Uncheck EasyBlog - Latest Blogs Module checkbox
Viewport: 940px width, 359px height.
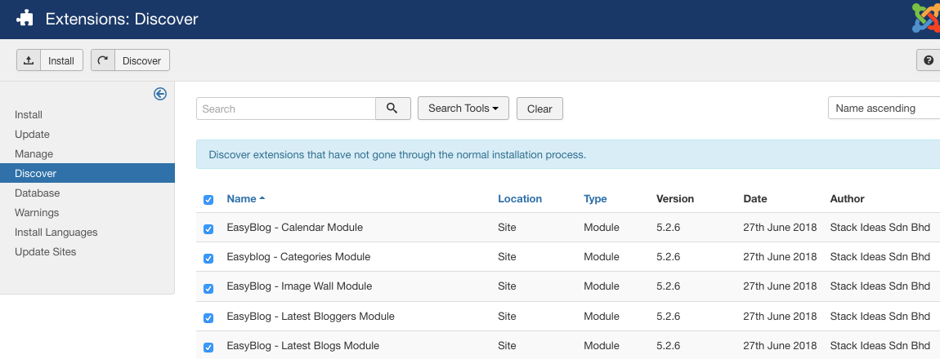208,347
